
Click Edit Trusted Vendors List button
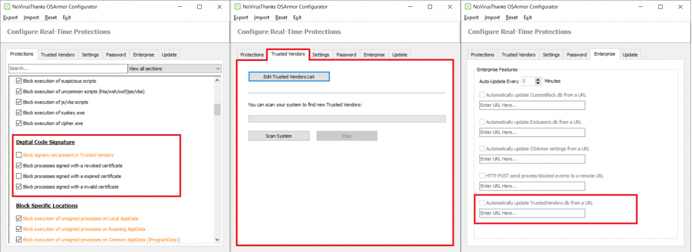pos(289,77)
